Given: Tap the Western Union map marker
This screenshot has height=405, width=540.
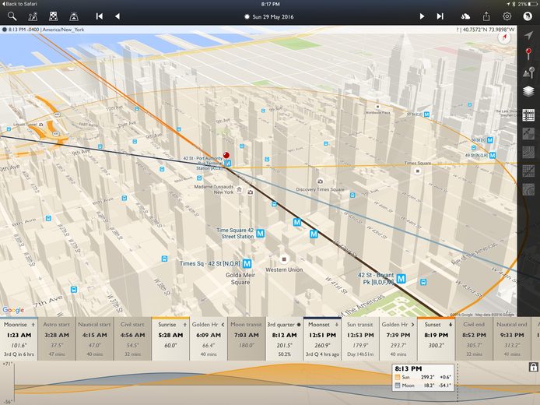Looking at the screenshot, I should point(284,259).
